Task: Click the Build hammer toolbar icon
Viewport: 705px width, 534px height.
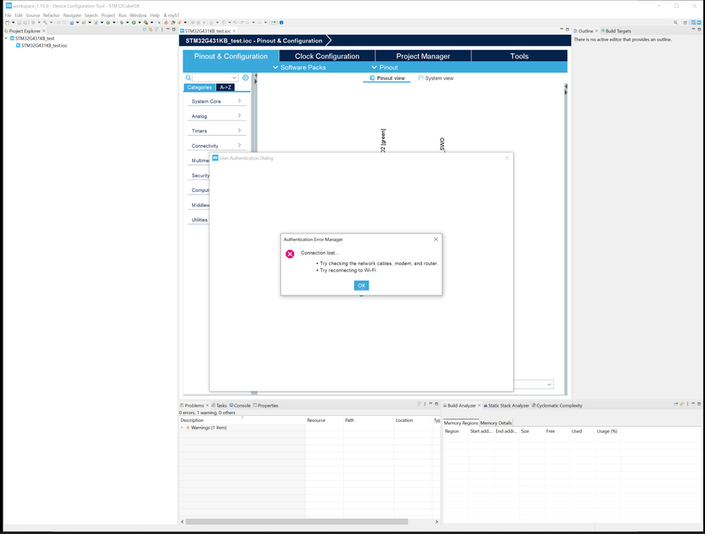Action: click(45, 22)
